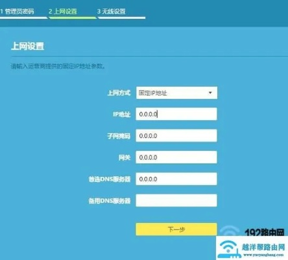The image size is (288, 260).
Task: Click the 请输入运营商提供的固定IP地址参数 hint text
Action: point(58,66)
